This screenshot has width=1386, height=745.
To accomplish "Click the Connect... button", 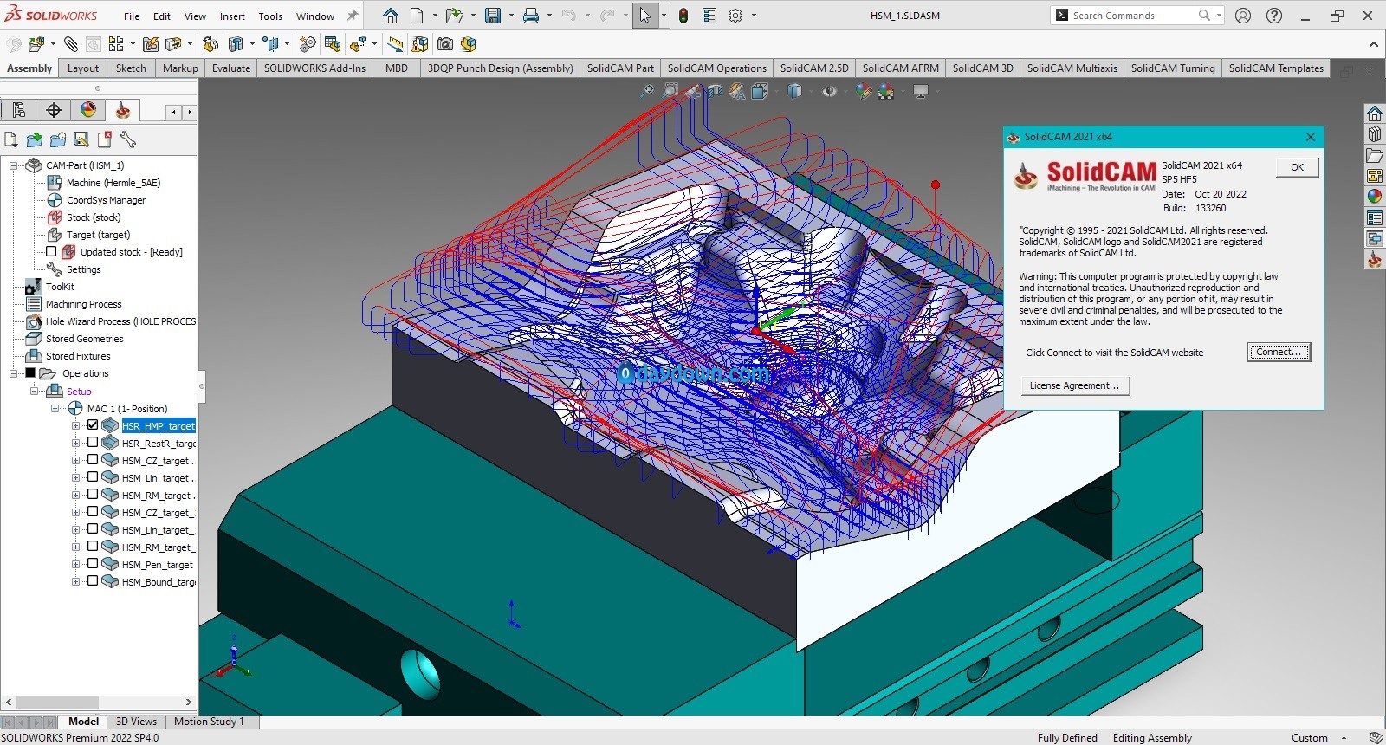I will [x=1279, y=352].
